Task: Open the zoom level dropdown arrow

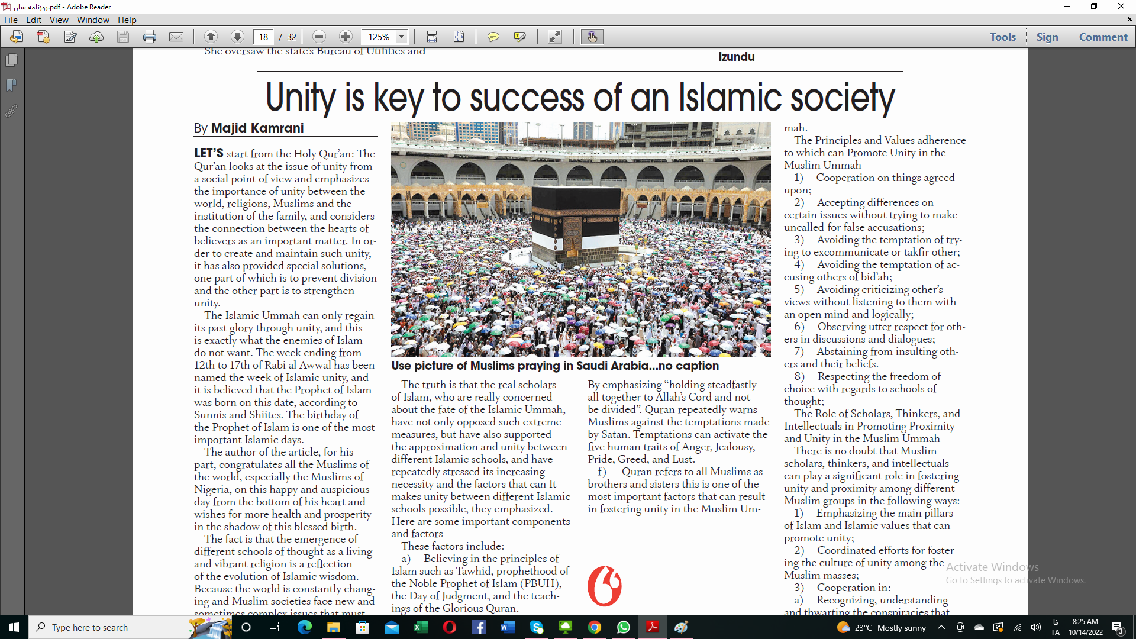Action: 402,37
